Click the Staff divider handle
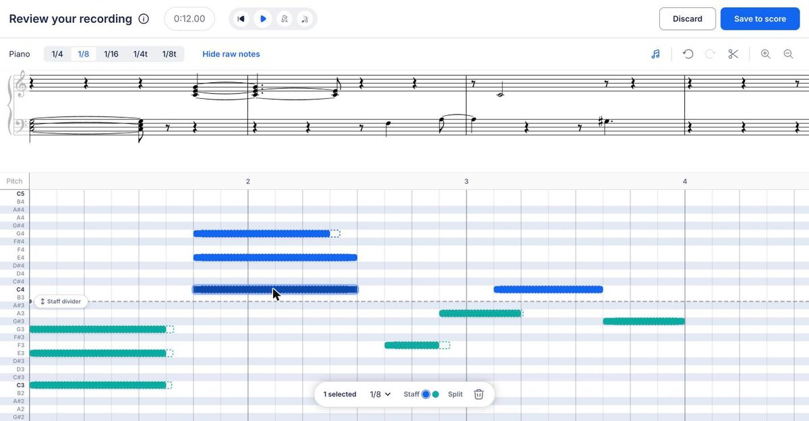The height and width of the screenshot is (421, 809). 62,301
